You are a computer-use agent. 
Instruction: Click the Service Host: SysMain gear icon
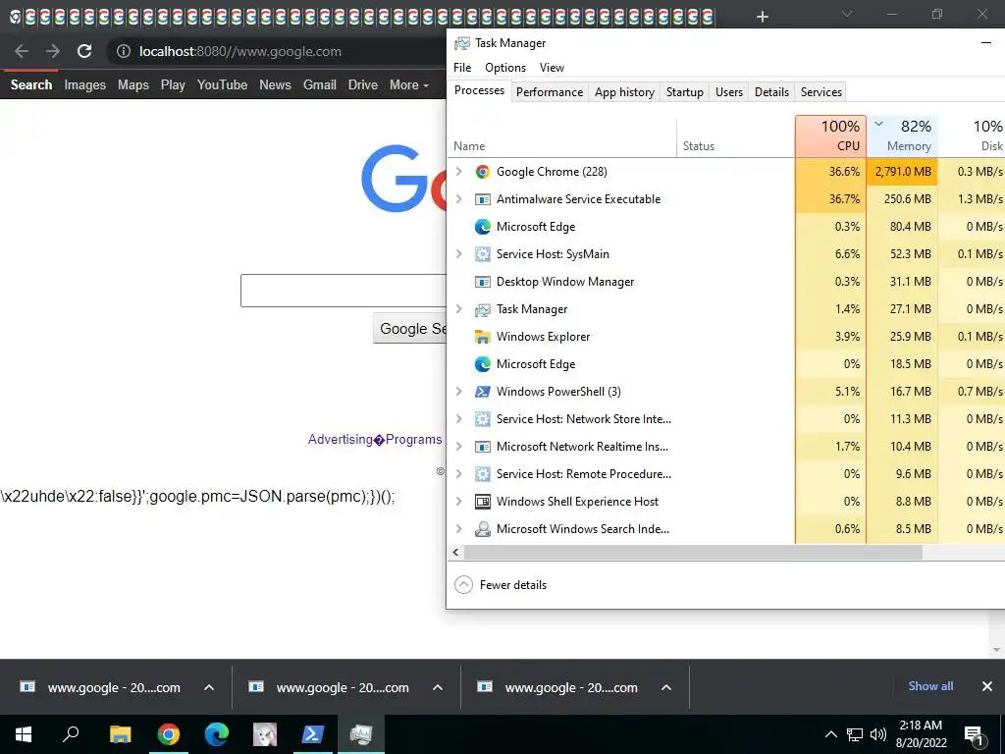pos(482,254)
